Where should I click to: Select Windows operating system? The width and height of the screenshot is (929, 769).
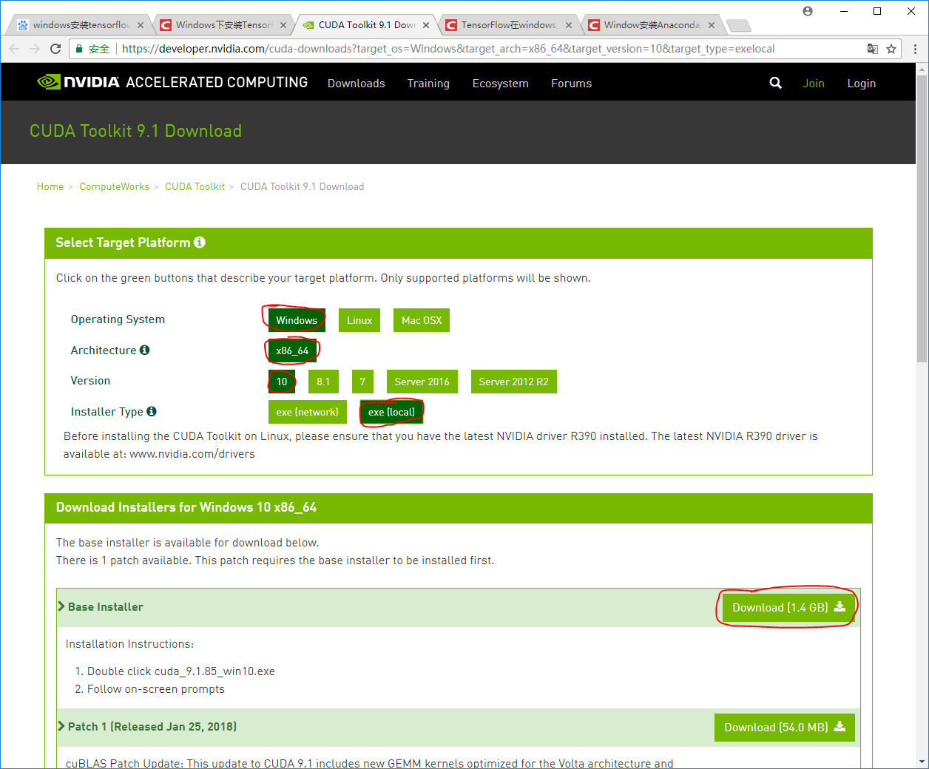[297, 320]
